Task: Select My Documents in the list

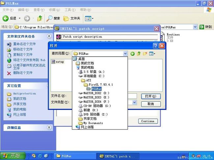Action: (x=93, y=123)
